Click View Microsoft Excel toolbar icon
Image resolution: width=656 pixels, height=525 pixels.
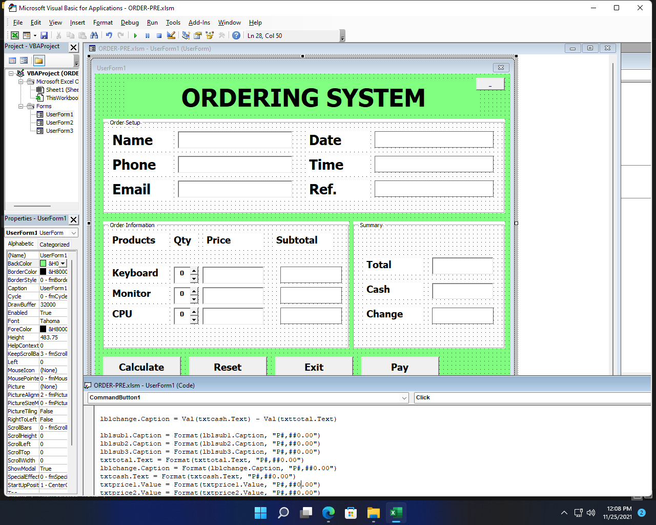tap(15, 35)
